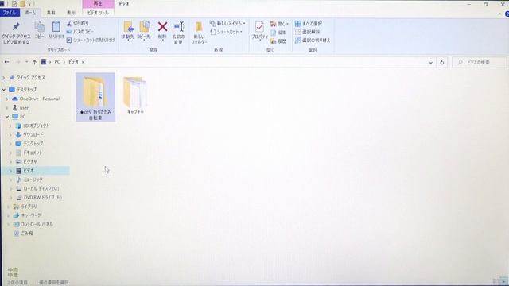Select DVD RW ドライブ (E:)
Viewport: 509px width, 286px height.
click(x=39, y=198)
